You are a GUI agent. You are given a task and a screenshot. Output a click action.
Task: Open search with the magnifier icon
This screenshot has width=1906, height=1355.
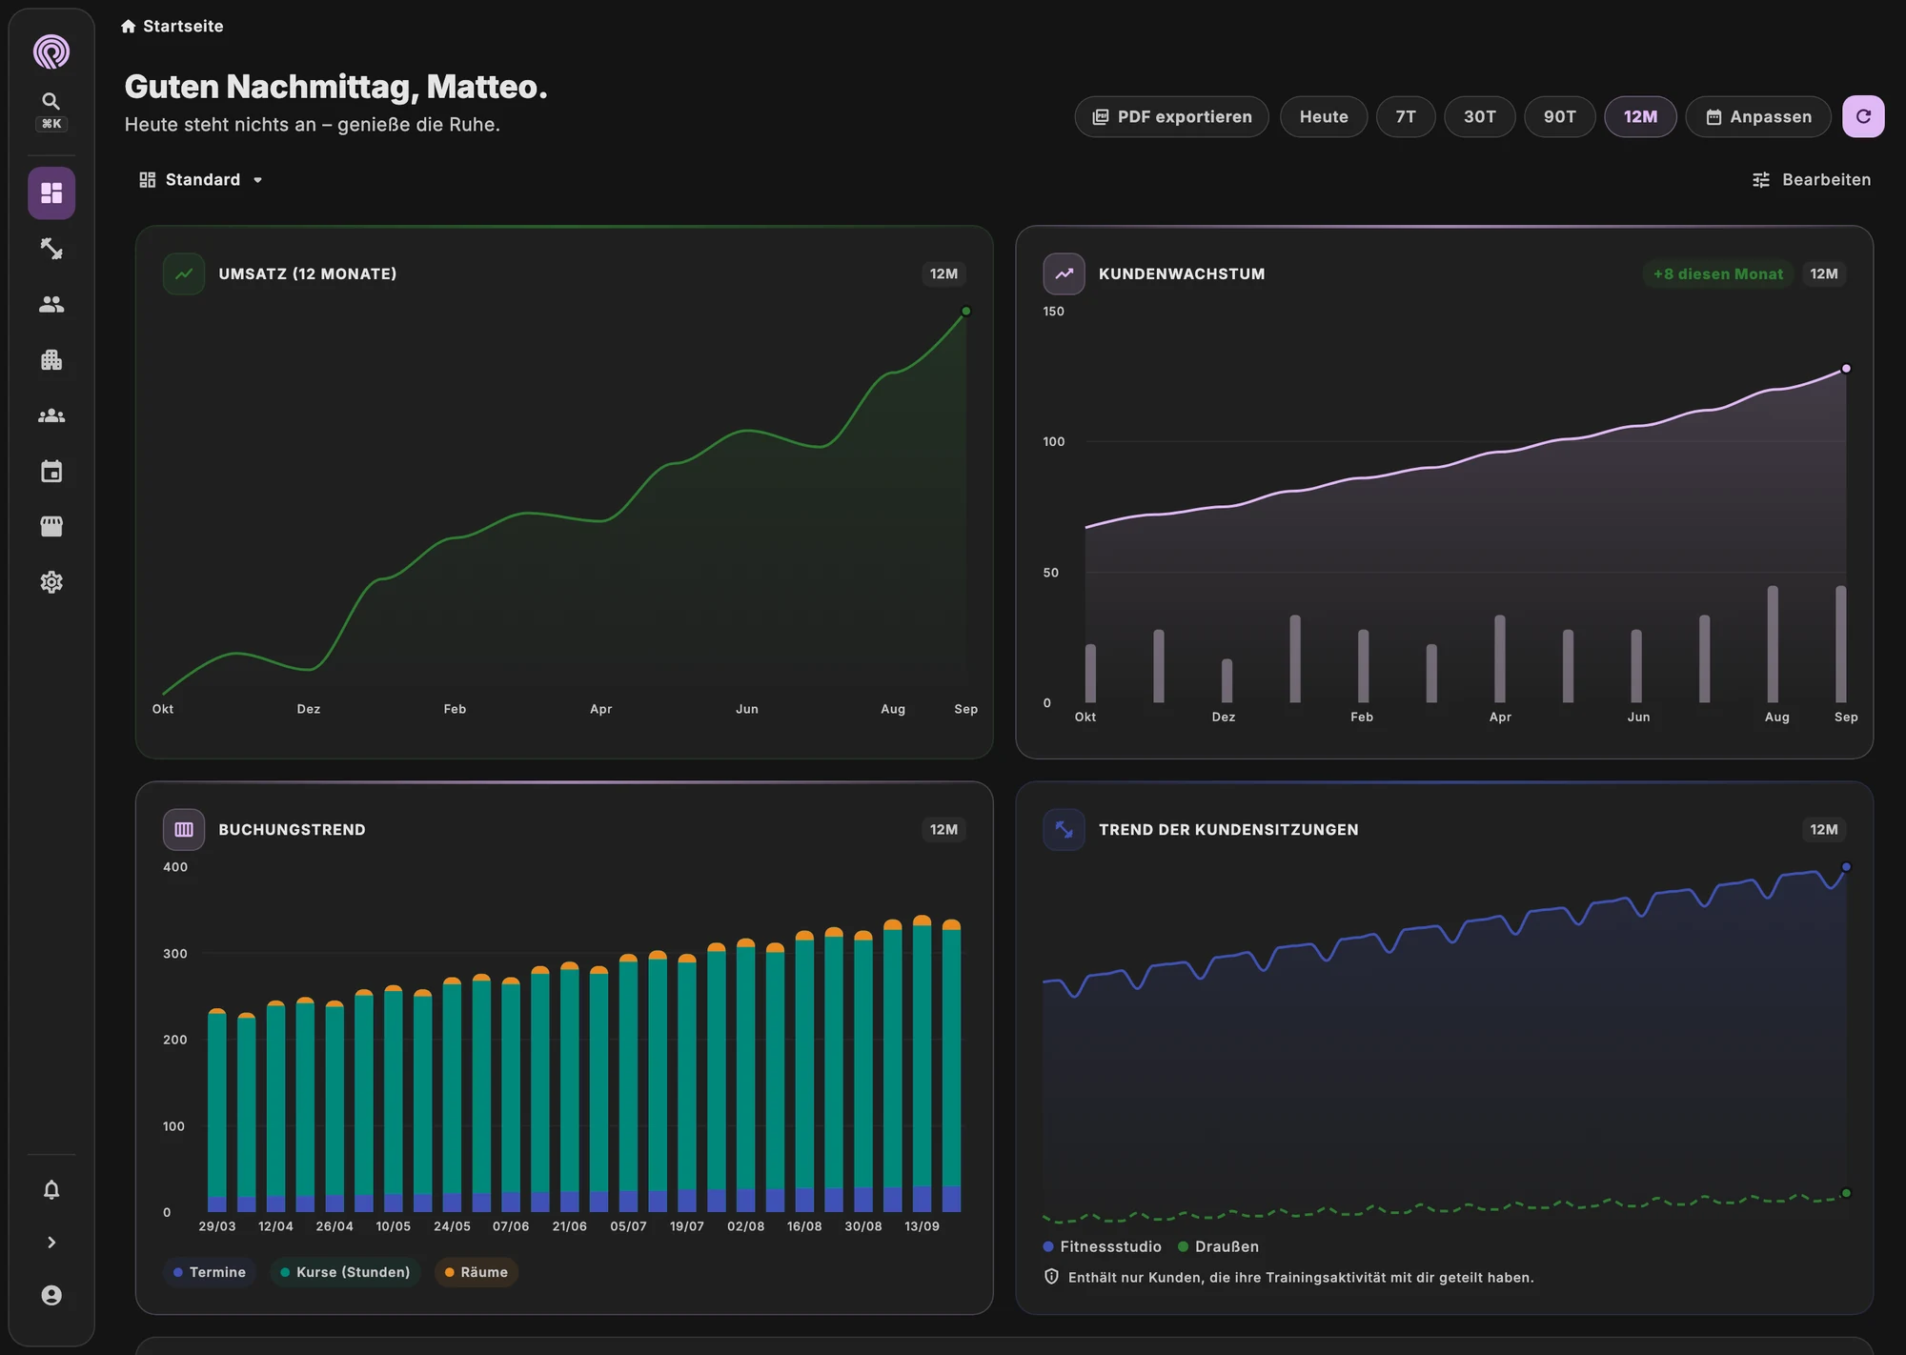pyautogui.click(x=51, y=101)
